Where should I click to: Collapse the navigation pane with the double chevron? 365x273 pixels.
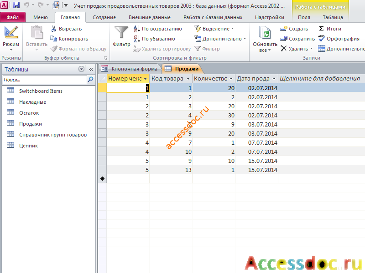coord(91,69)
